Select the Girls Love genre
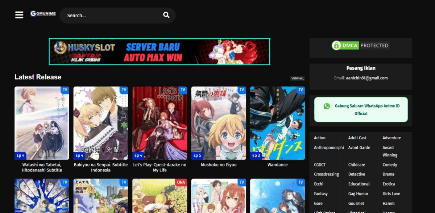 click(391, 194)
